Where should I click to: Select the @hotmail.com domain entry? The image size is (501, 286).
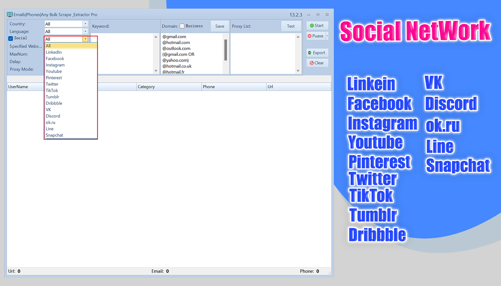pyautogui.click(x=176, y=43)
